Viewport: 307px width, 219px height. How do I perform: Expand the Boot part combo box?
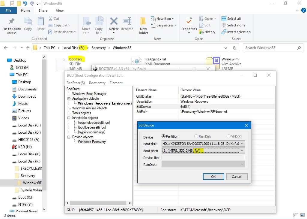coord(242,151)
